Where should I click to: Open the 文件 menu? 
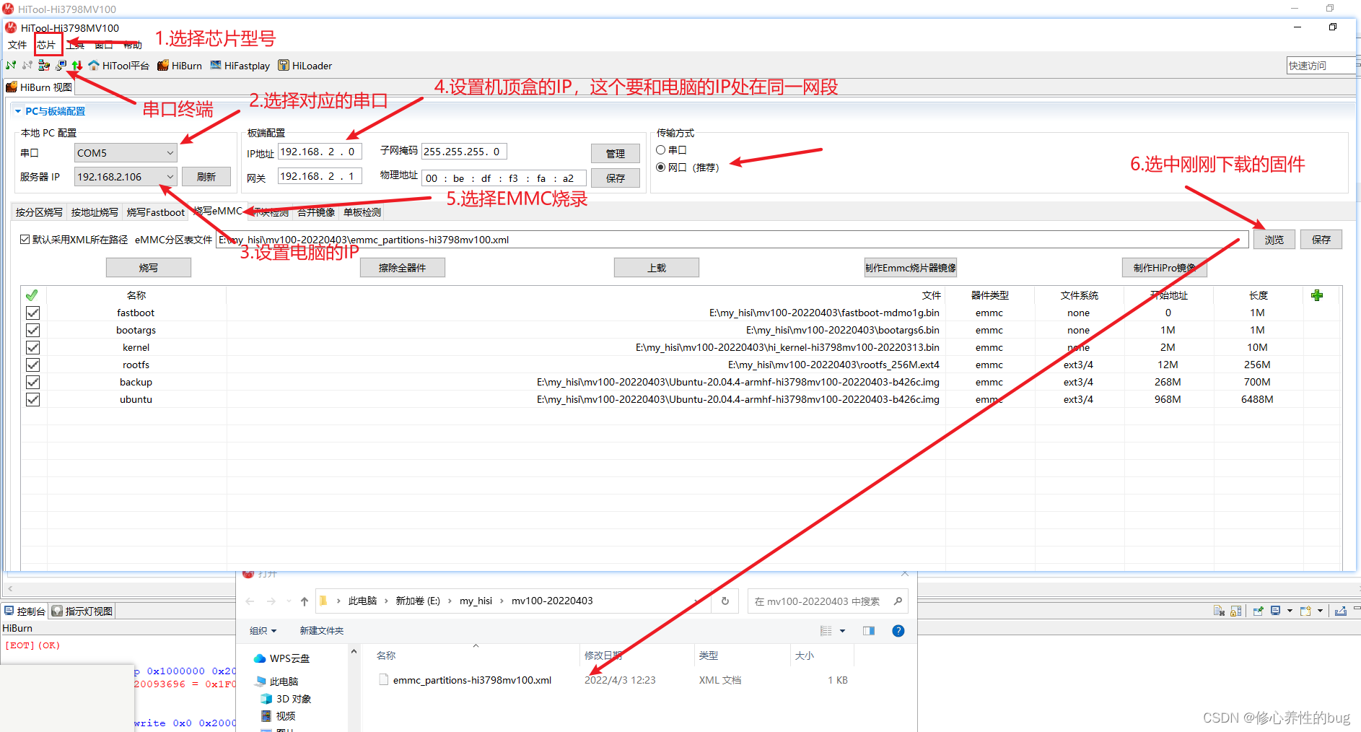(x=17, y=45)
